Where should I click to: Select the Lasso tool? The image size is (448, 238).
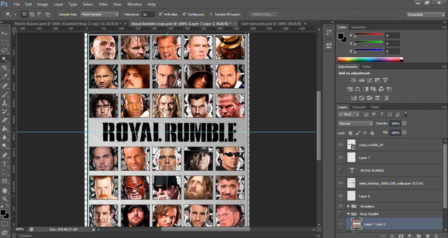(4, 51)
